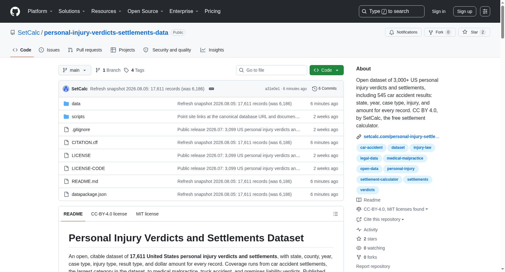View the 4 Tags list

coord(134,70)
